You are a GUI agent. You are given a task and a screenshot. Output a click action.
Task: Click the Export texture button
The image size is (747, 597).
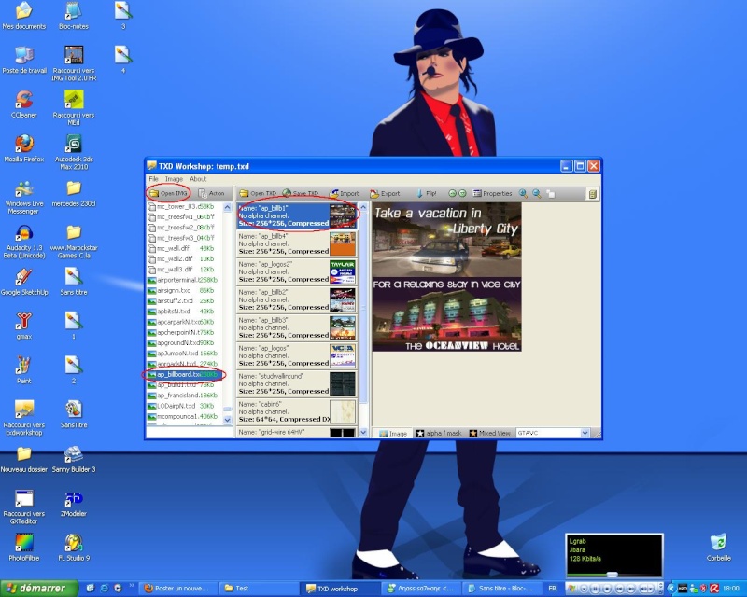pyautogui.click(x=385, y=193)
